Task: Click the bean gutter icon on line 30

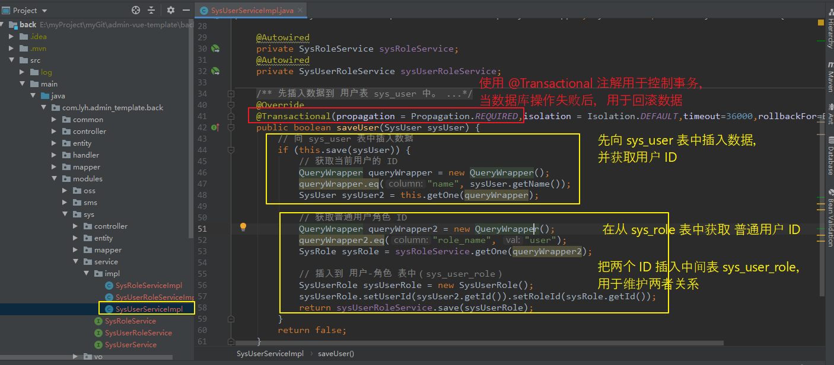Action: click(x=215, y=49)
